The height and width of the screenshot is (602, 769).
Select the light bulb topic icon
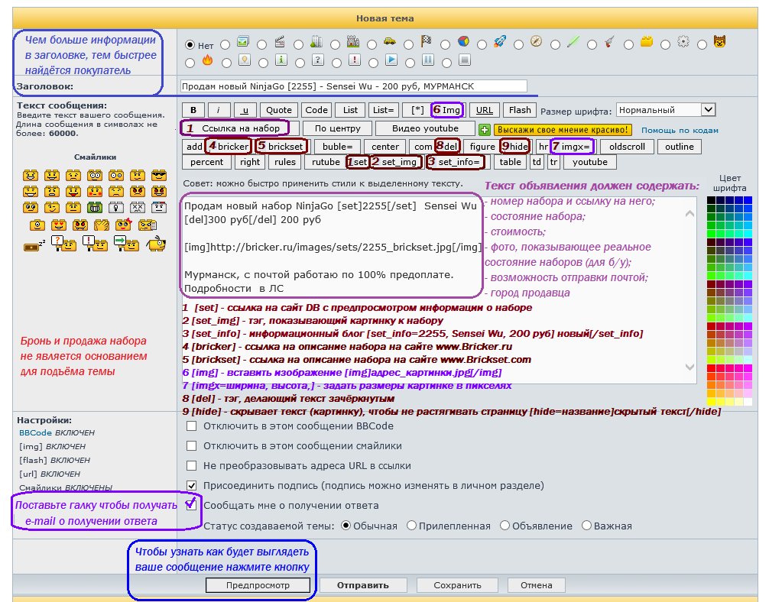coord(245,60)
